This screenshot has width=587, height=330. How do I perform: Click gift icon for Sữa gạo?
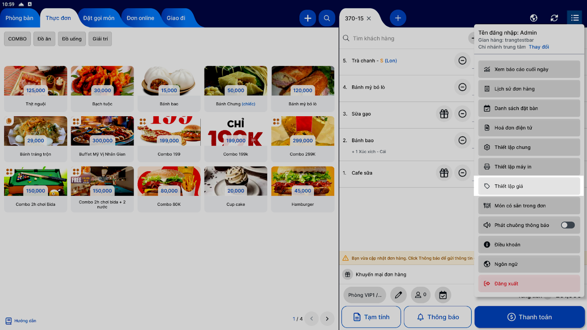point(444,114)
